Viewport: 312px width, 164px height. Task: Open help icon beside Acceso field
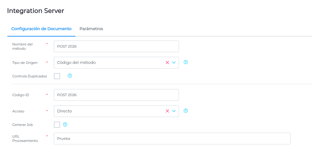186,111
